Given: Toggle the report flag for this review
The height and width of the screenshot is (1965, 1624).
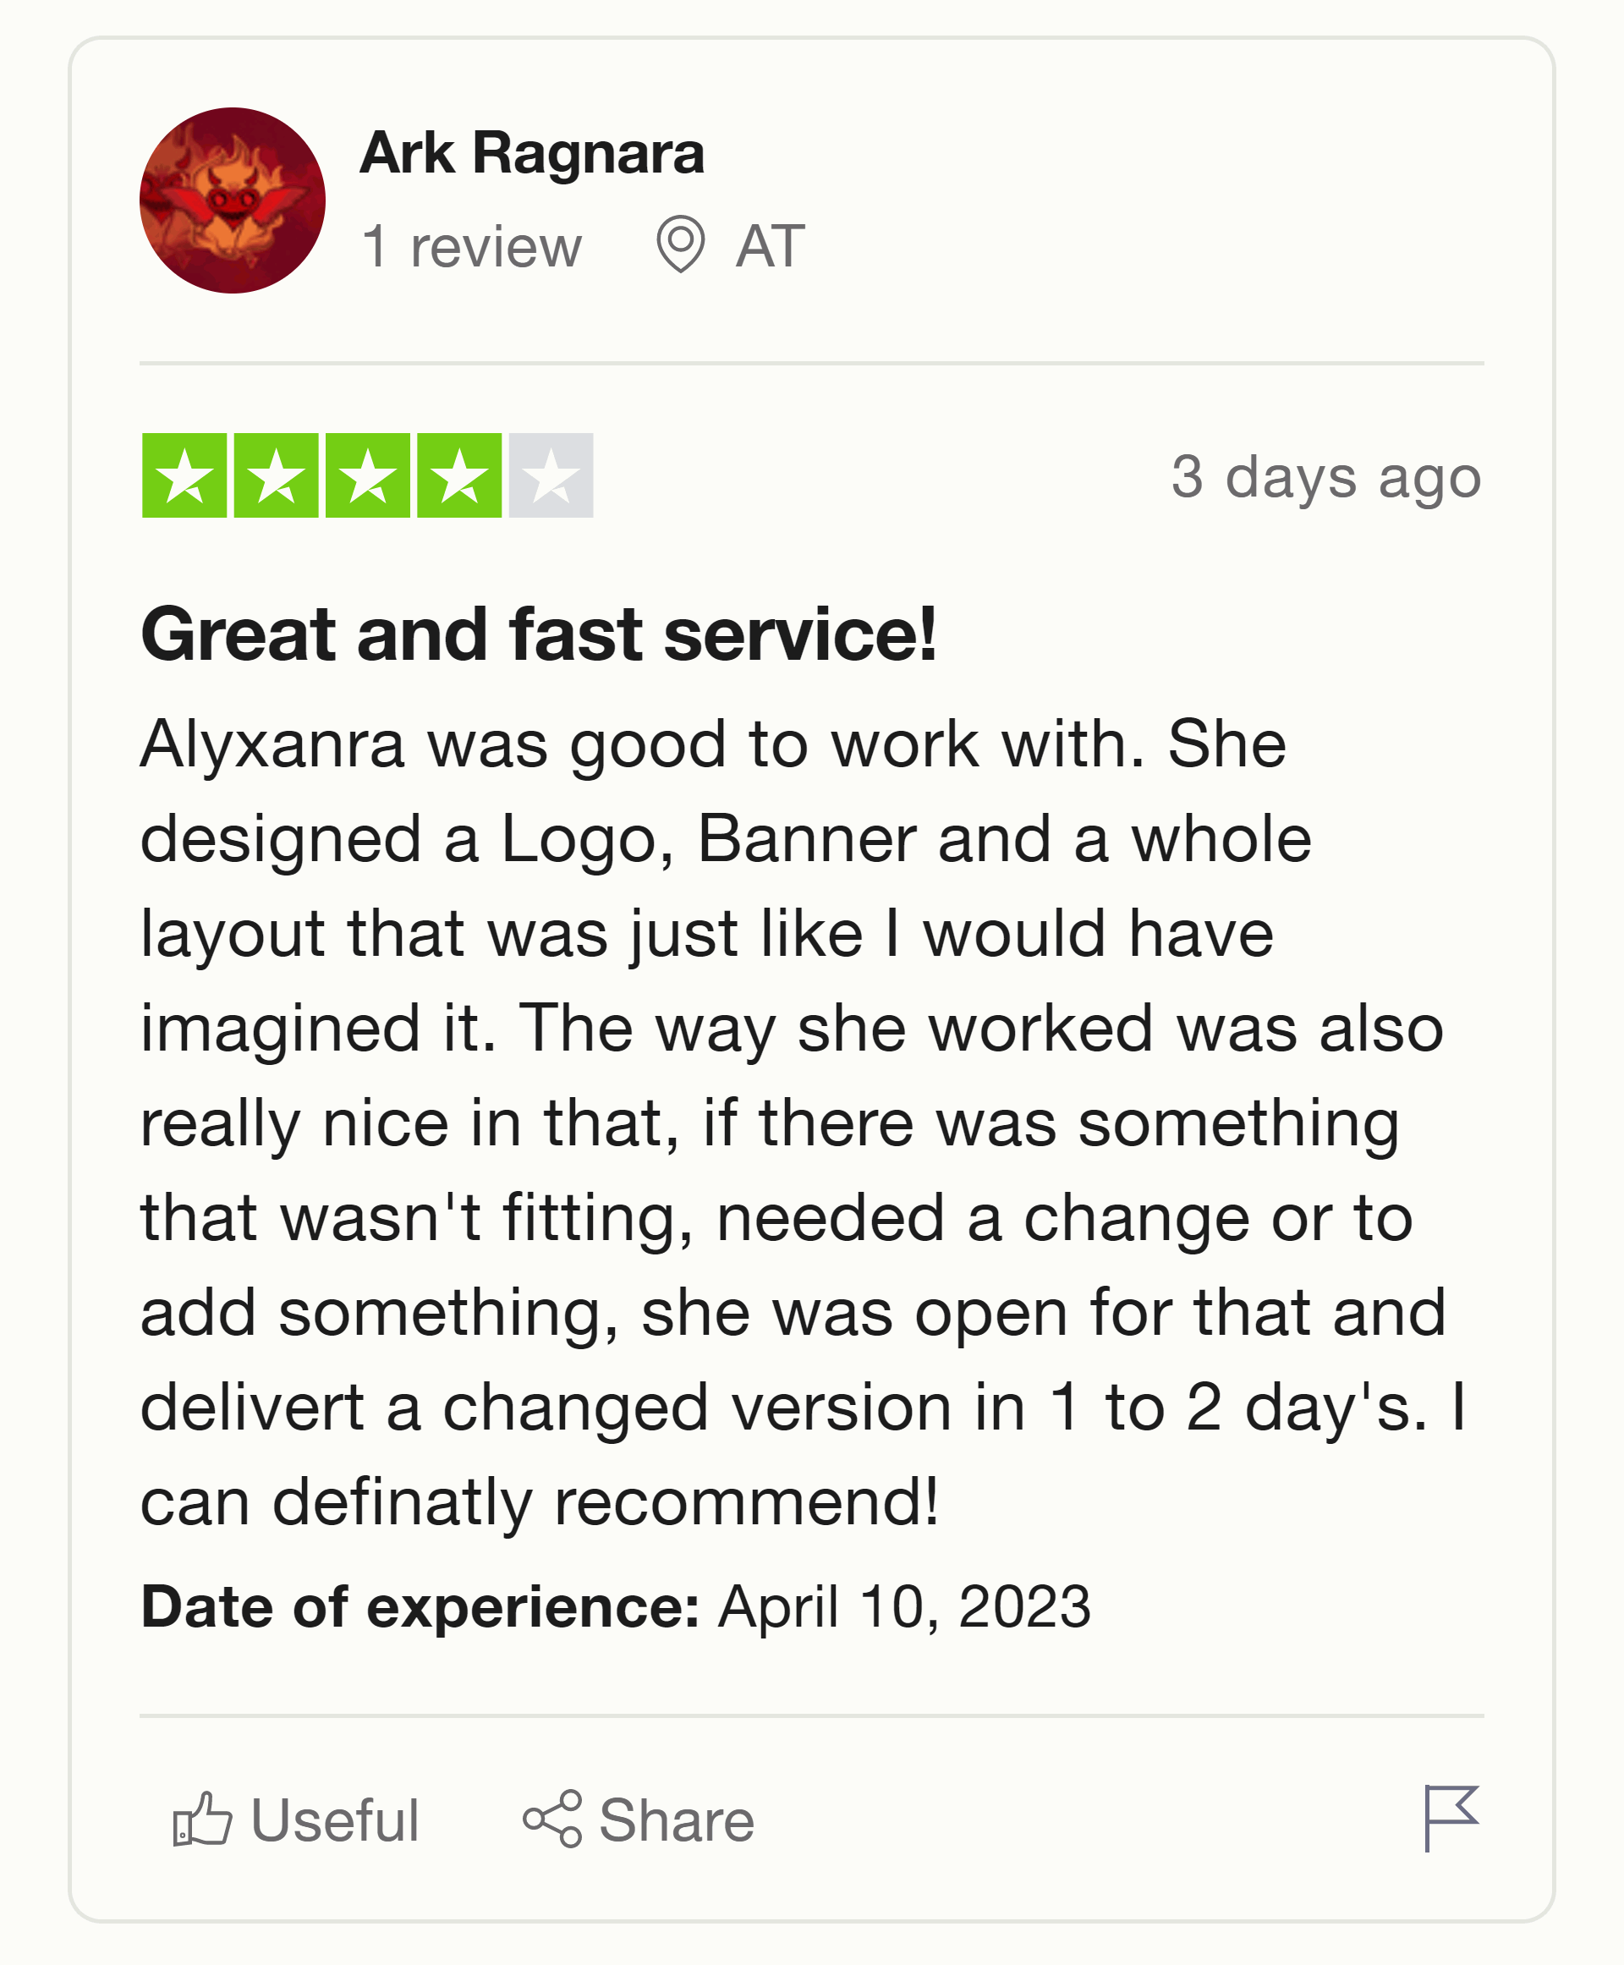Looking at the screenshot, I should [1454, 1820].
